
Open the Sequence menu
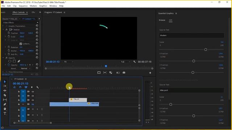[23, 6]
